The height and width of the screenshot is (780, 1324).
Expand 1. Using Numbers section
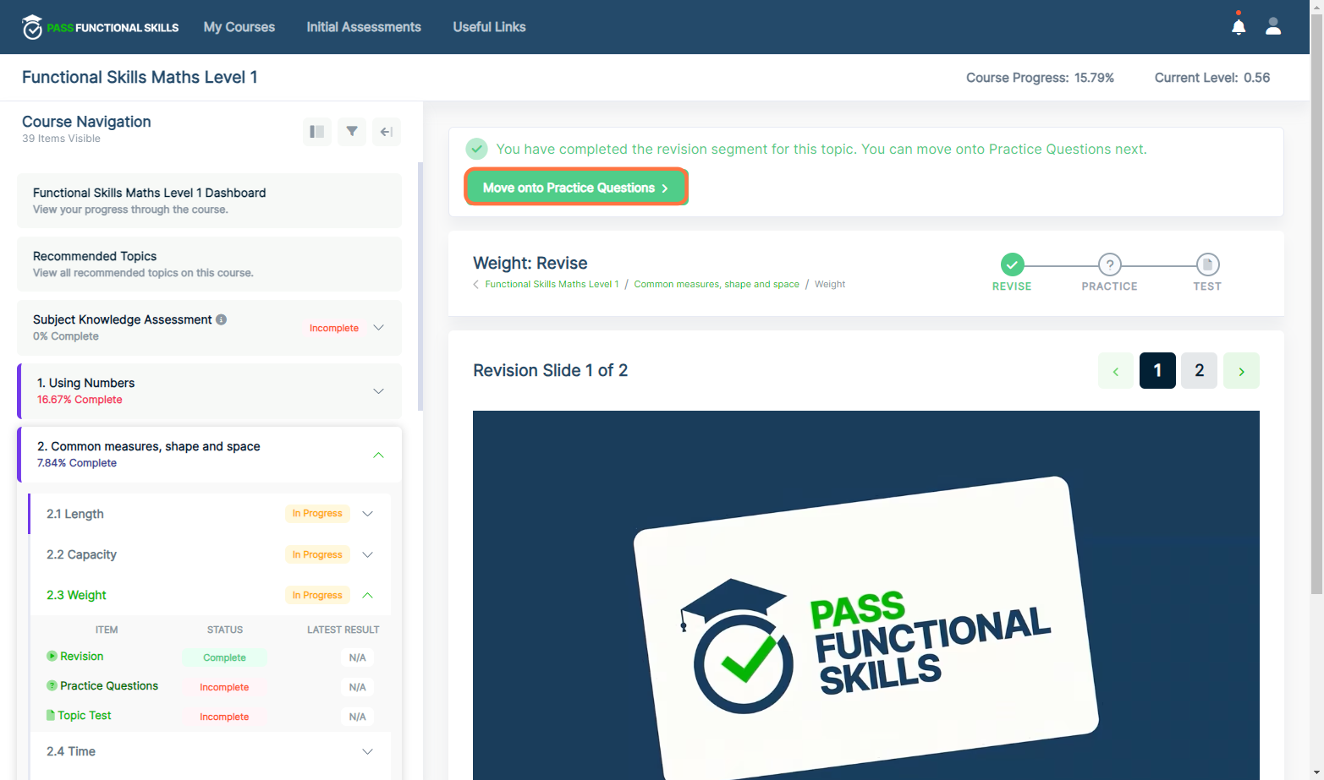379,391
